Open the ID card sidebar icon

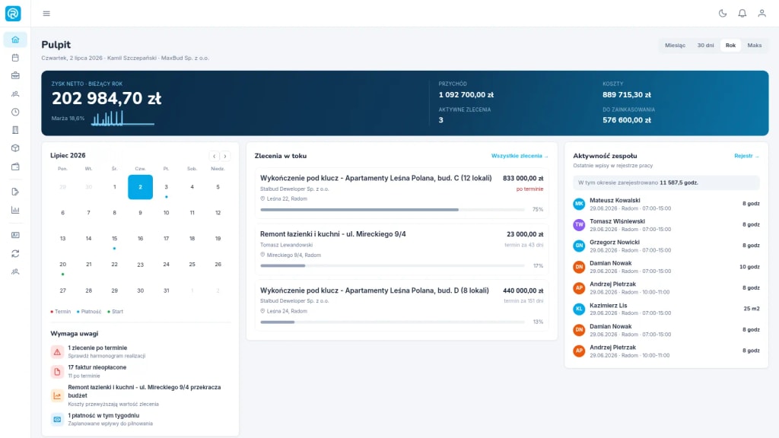15,235
